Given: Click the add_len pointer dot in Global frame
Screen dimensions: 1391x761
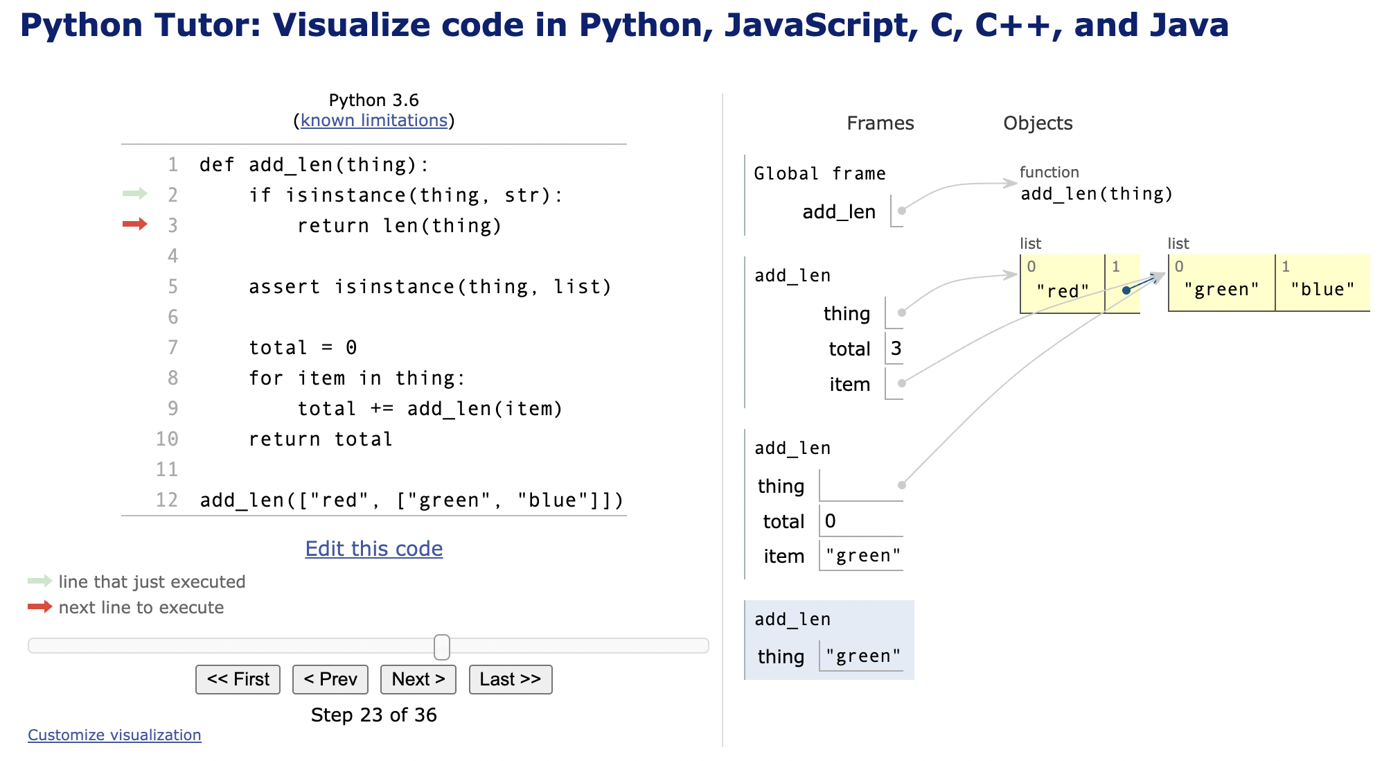Looking at the screenshot, I should (x=902, y=211).
